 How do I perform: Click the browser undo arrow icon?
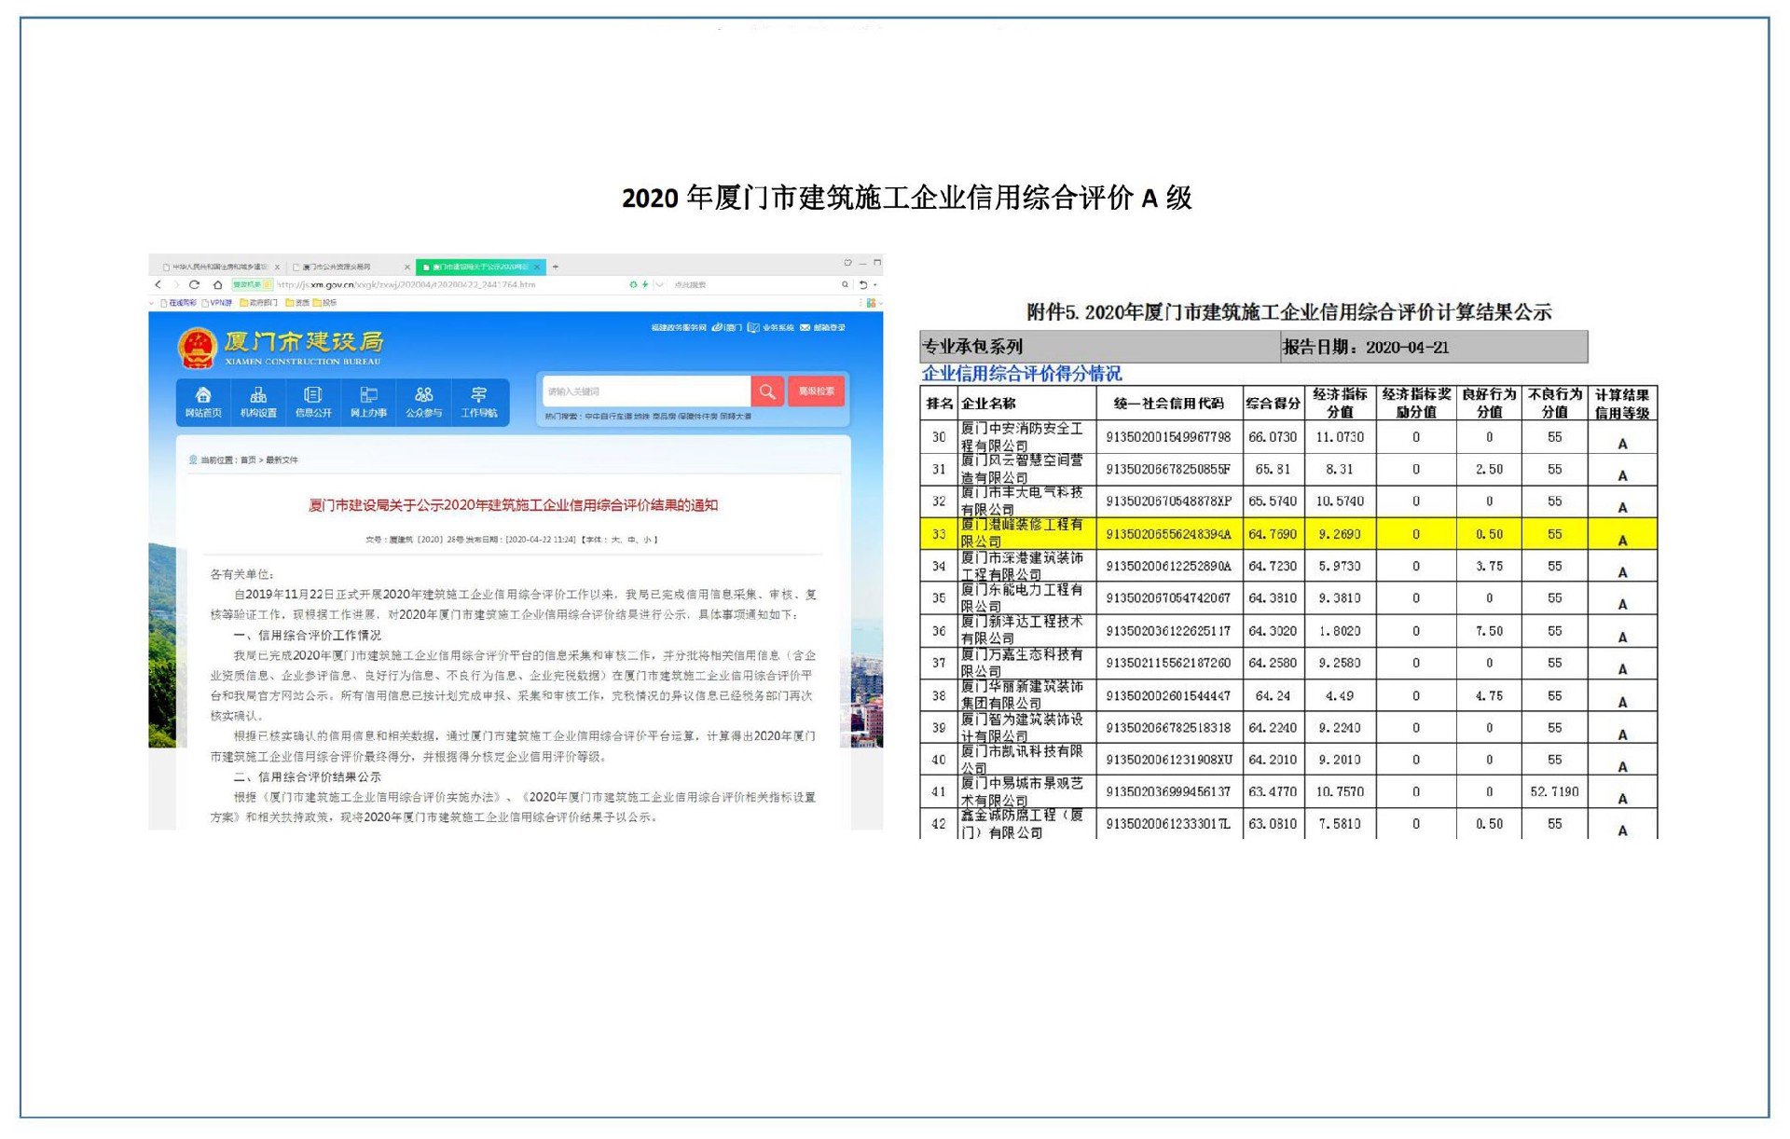coord(863,284)
